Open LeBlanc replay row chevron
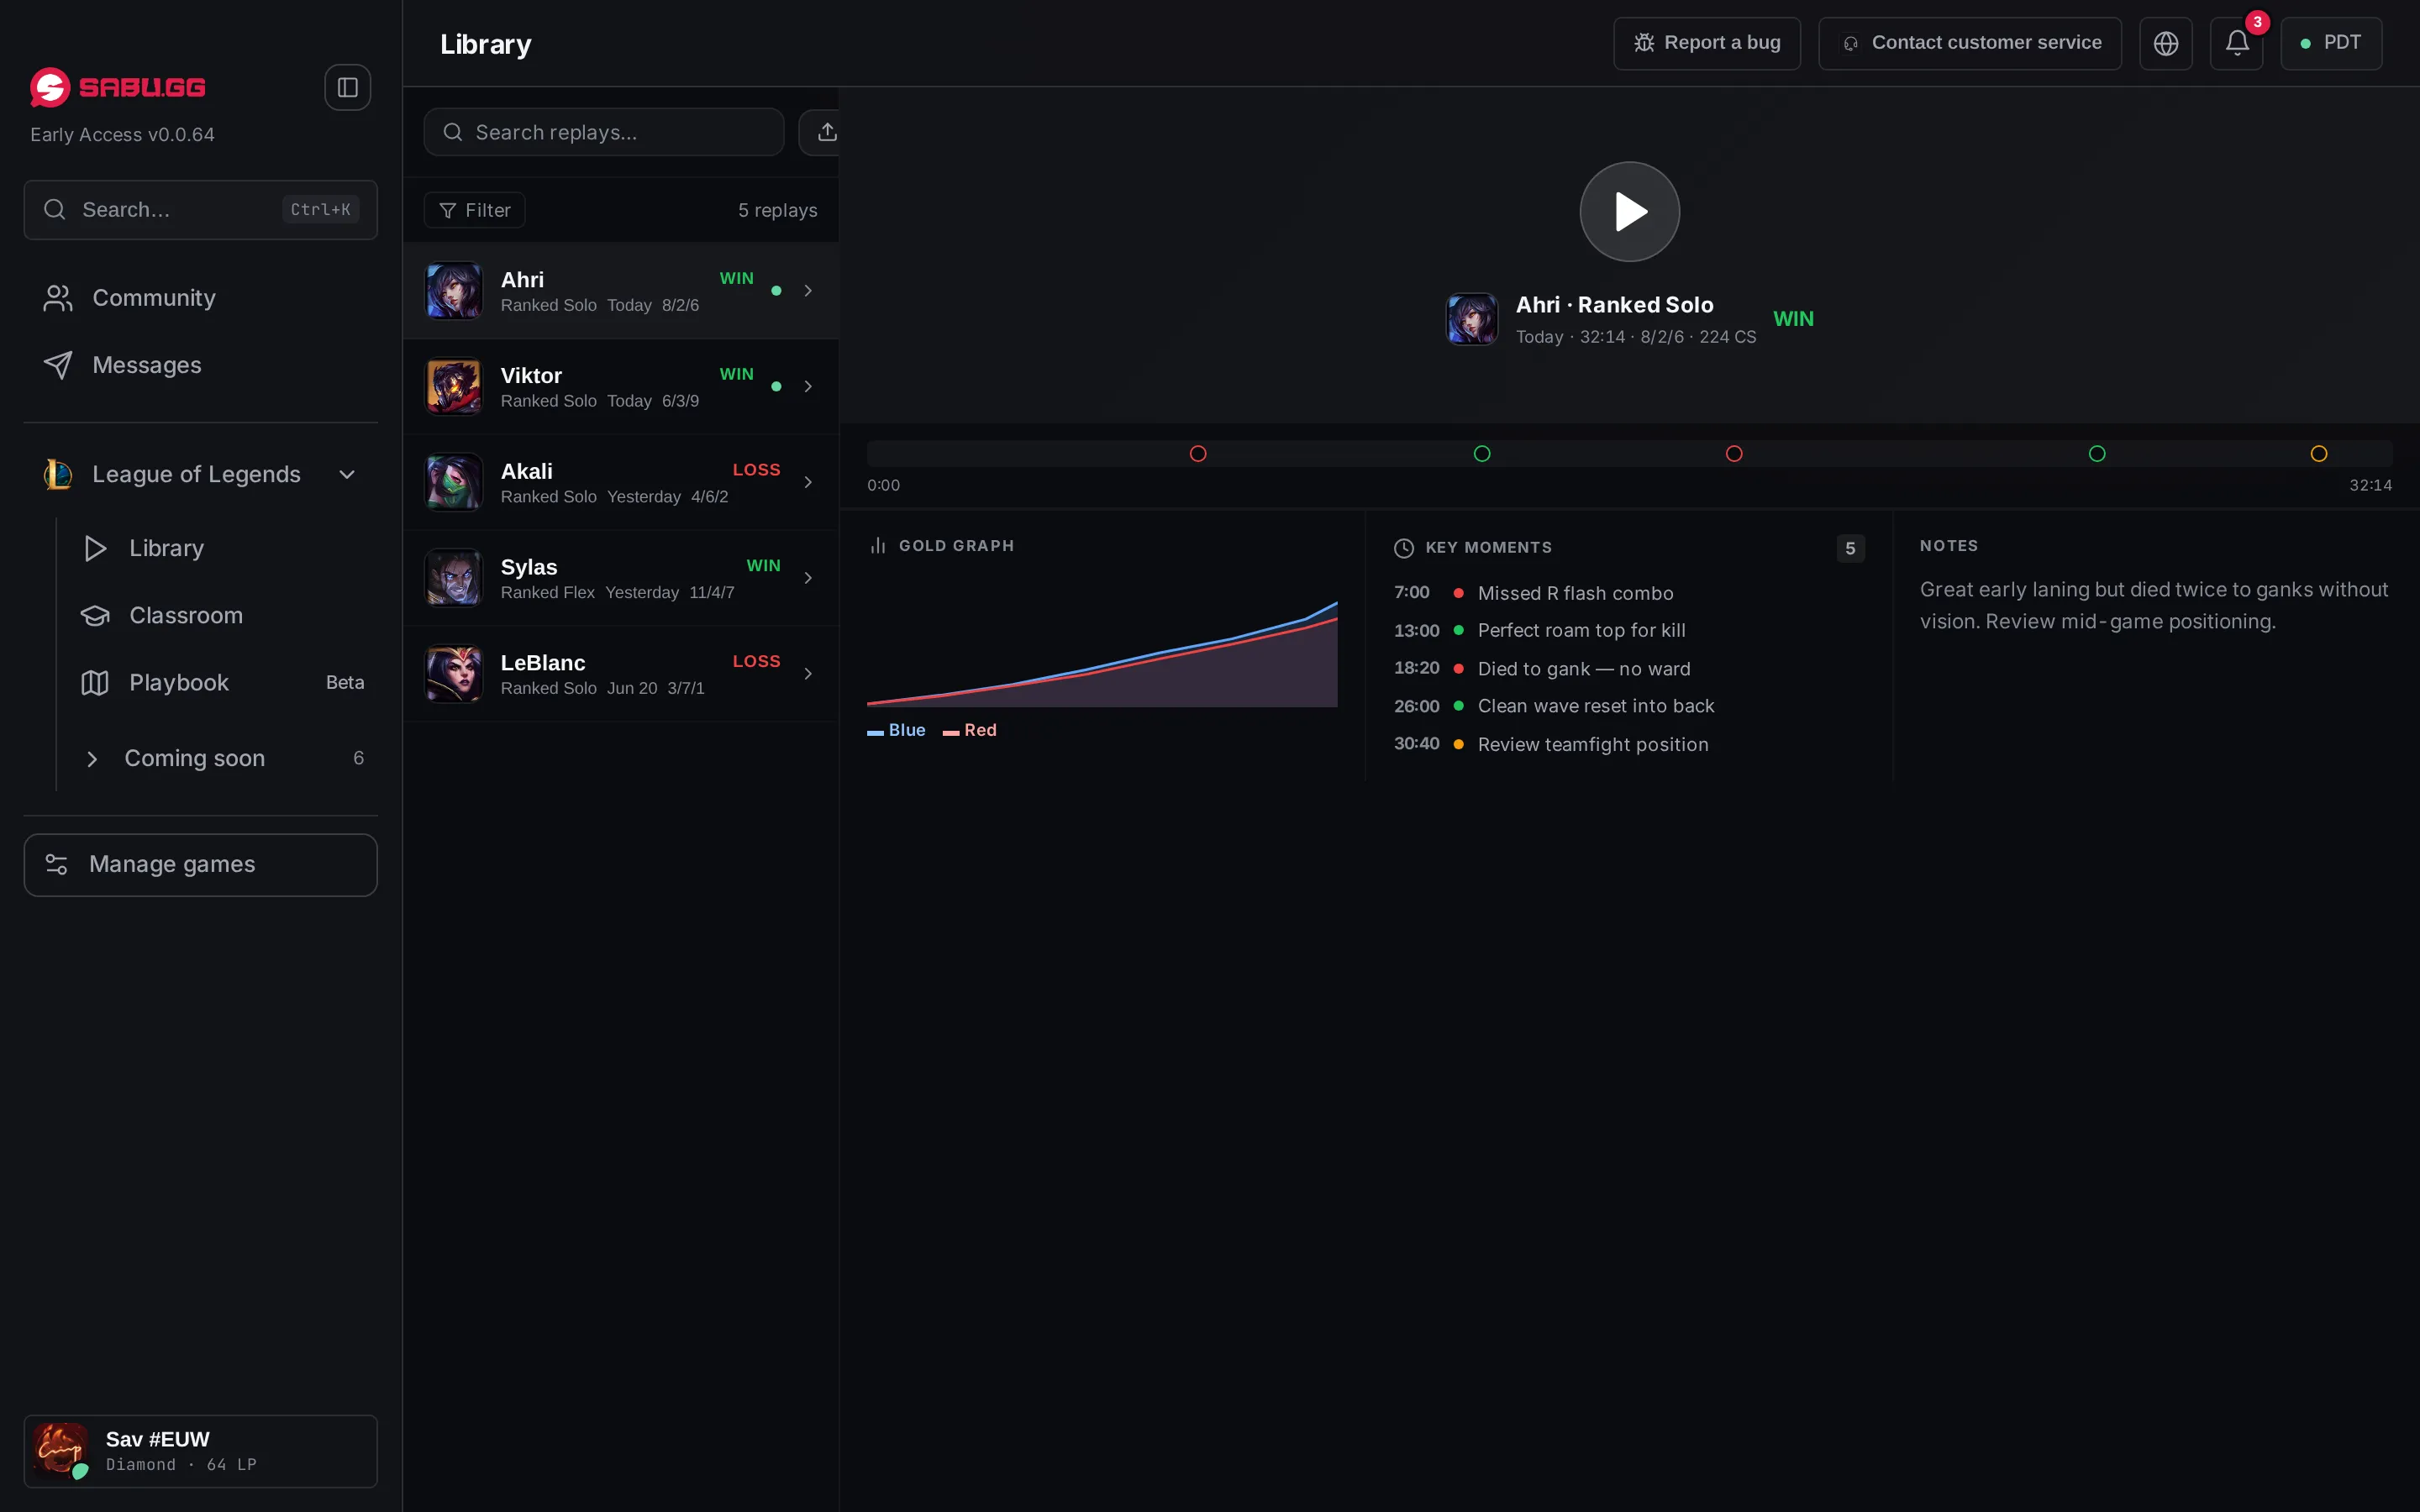Viewport: 2420px width, 1512px height. point(808,675)
